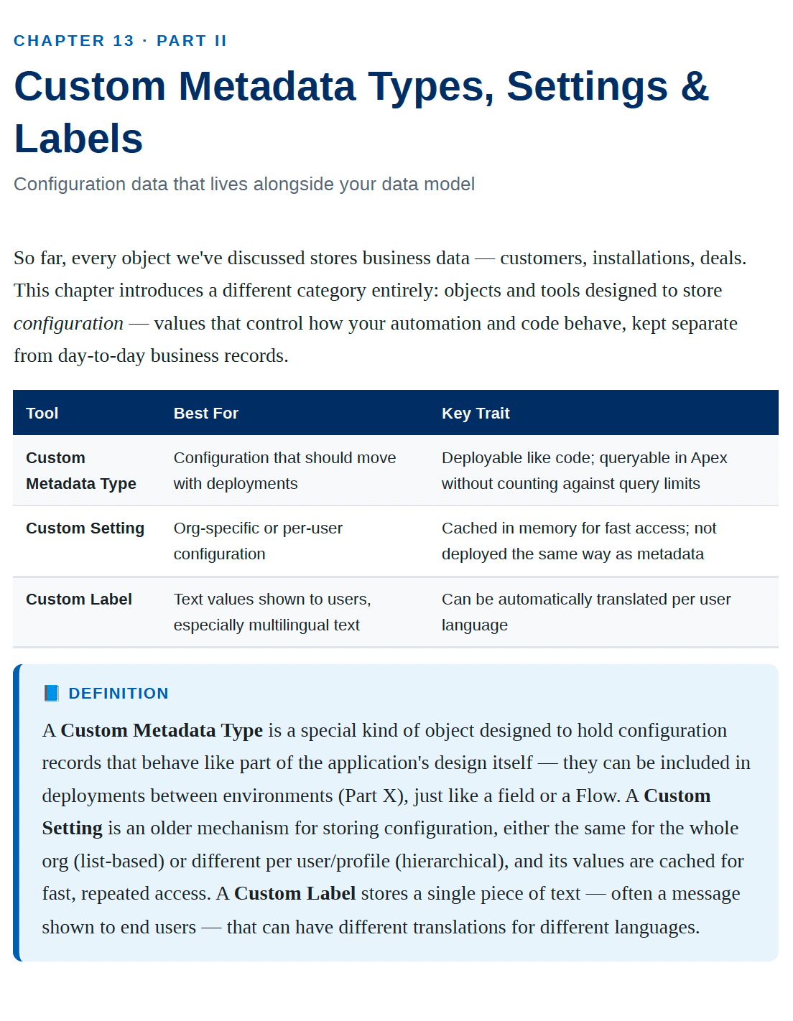
Task: Click the Key Trait column header
Action: click(476, 413)
